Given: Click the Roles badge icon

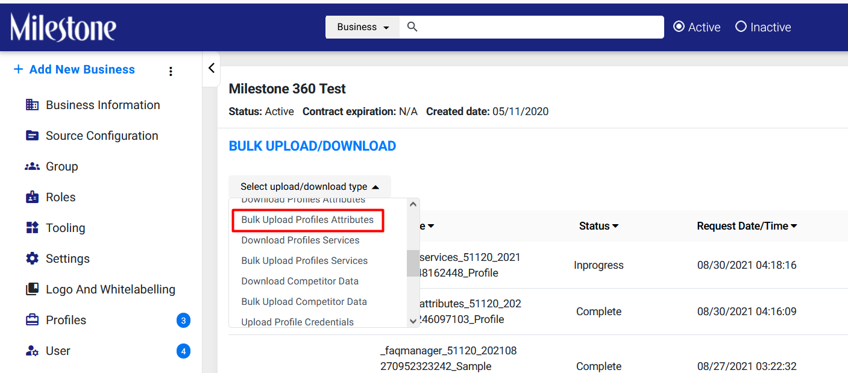Looking at the screenshot, I should 32,197.
